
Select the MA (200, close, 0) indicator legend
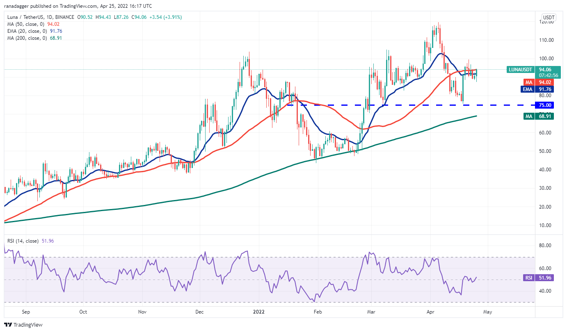click(x=35, y=38)
